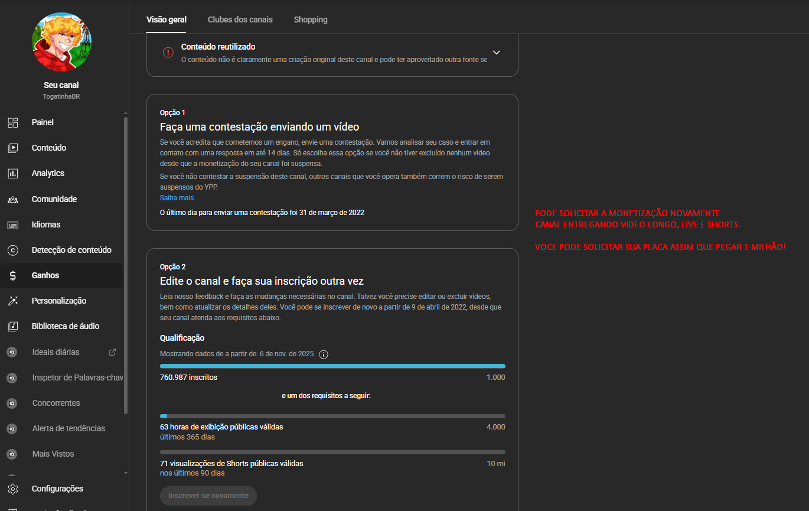The width and height of the screenshot is (809, 511).
Task: Open the Biblioteca de áudio icon
Action: [13, 327]
